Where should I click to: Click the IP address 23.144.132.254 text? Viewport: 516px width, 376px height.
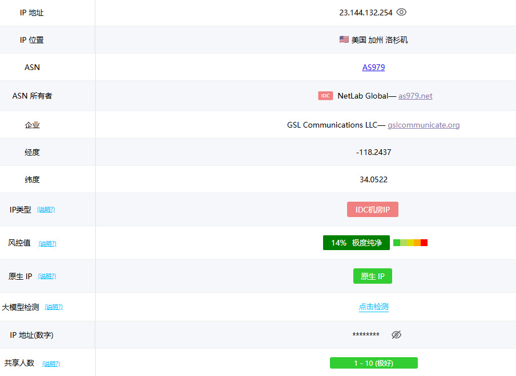click(365, 12)
